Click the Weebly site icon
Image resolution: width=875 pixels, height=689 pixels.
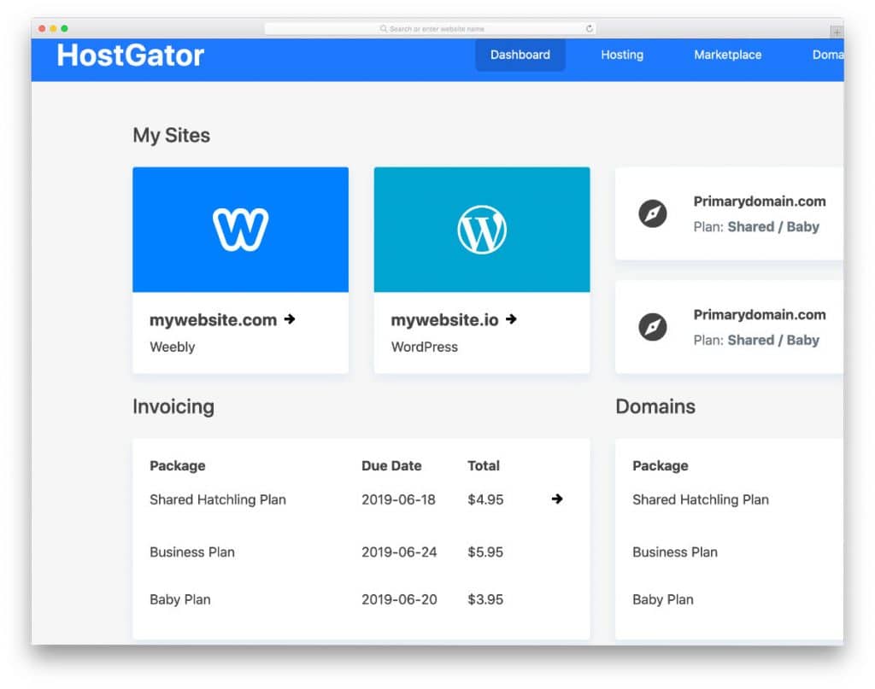(240, 228)
